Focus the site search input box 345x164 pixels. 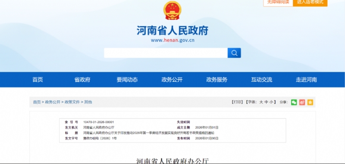[166, 53]
